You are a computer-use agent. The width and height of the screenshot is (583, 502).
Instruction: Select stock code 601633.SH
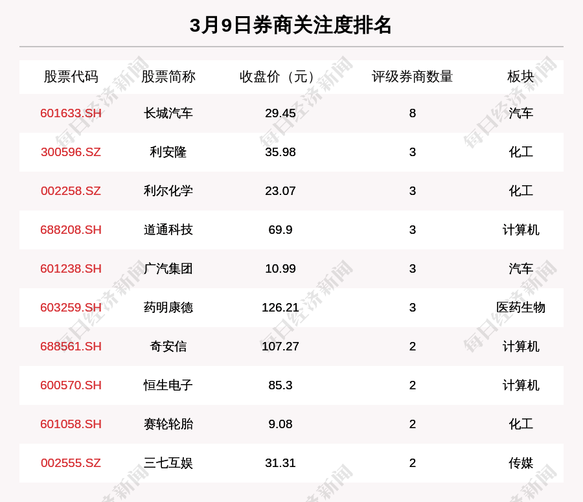coord(71,113)
